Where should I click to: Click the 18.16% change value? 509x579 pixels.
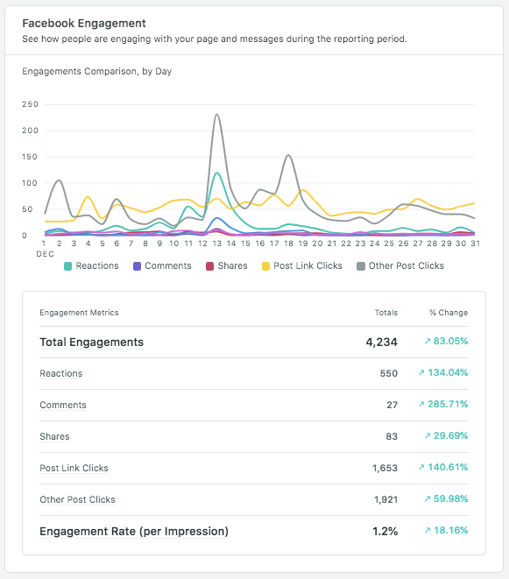click(x=450, y=530)
